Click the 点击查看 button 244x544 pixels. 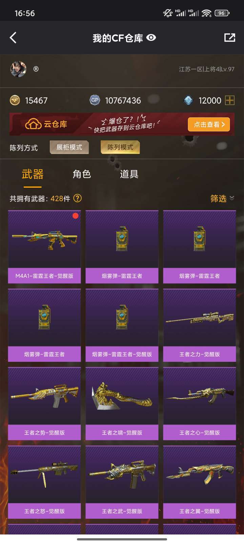click(x=209, y=124)
